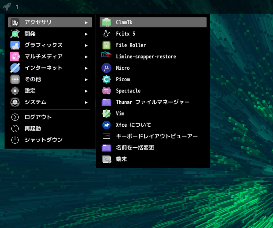This screenshot has height=228, width=273.
Task: Click the ログアウト arrow-in-circle icon
Action: (15, 117)
